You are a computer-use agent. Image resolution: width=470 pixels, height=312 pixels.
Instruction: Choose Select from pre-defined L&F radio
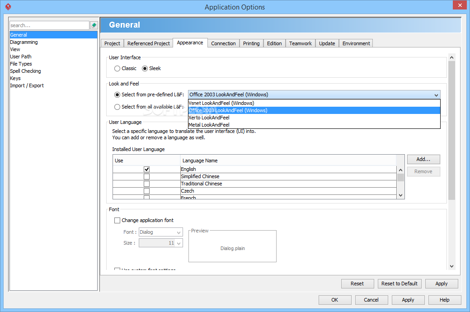117,95
